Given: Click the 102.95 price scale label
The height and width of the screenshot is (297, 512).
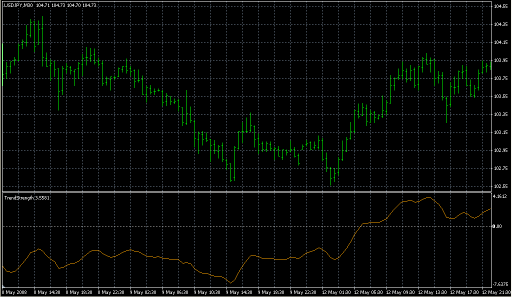Looking at the screenshot, I should coord(501,150).
